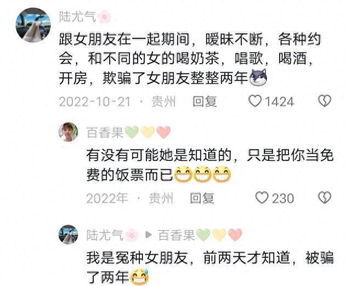The image size is (351, 286).
Task: Select the top comment text about 女朋友
Action: tap(190, 59)
